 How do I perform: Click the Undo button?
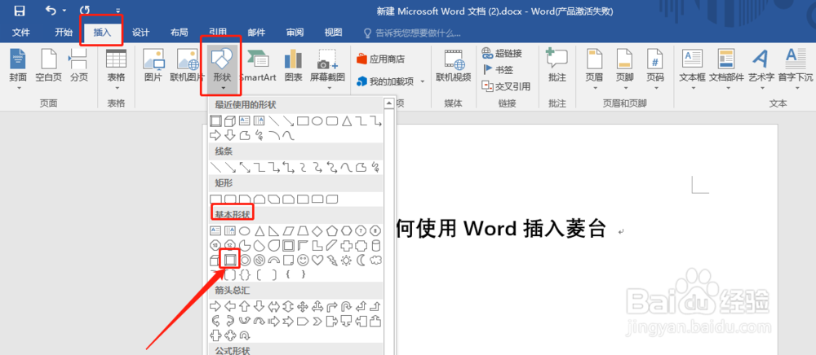[51, 10]
